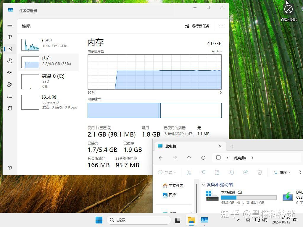This screenshot has width=303, height=227.
Task: Open the Services view
Action: coord(10,108)
